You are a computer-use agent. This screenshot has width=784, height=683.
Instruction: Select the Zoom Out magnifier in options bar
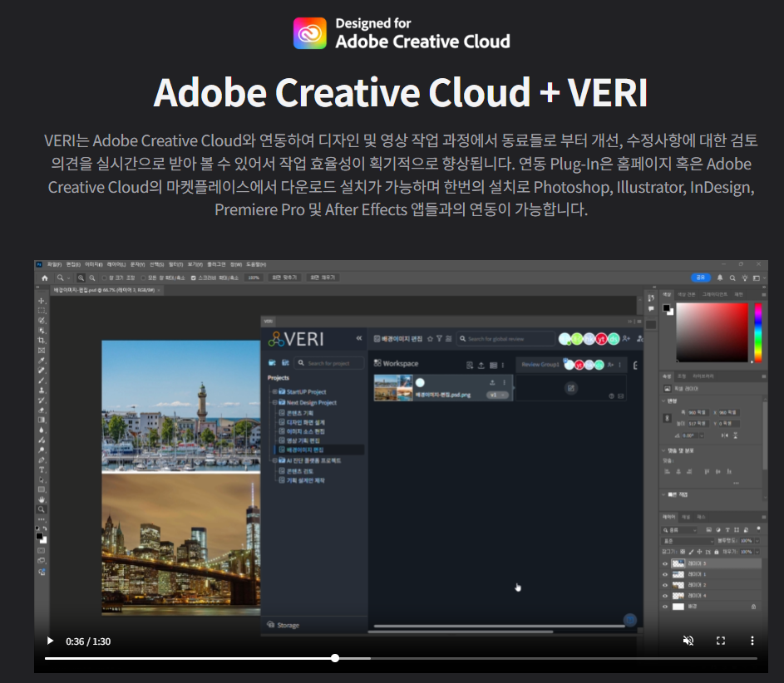coord(92,278)
